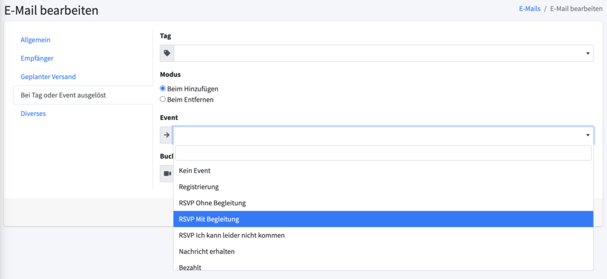Select Bezahlt from the event list
The image size is (607, 279).
coord(190,267)
